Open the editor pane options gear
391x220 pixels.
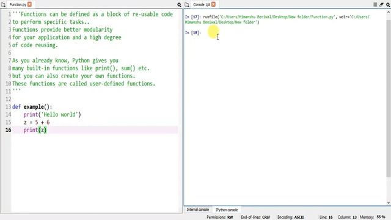point(179,4)
